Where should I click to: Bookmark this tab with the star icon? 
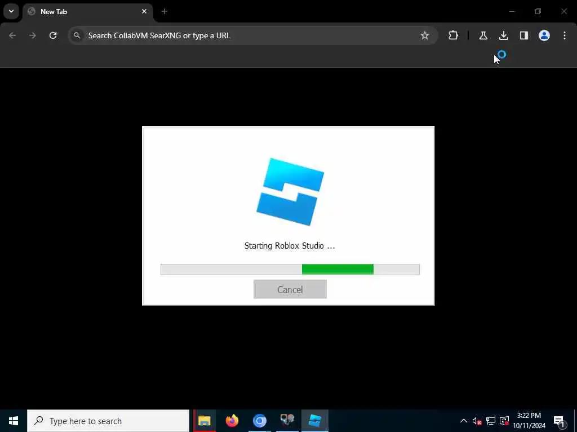(425, 35)
